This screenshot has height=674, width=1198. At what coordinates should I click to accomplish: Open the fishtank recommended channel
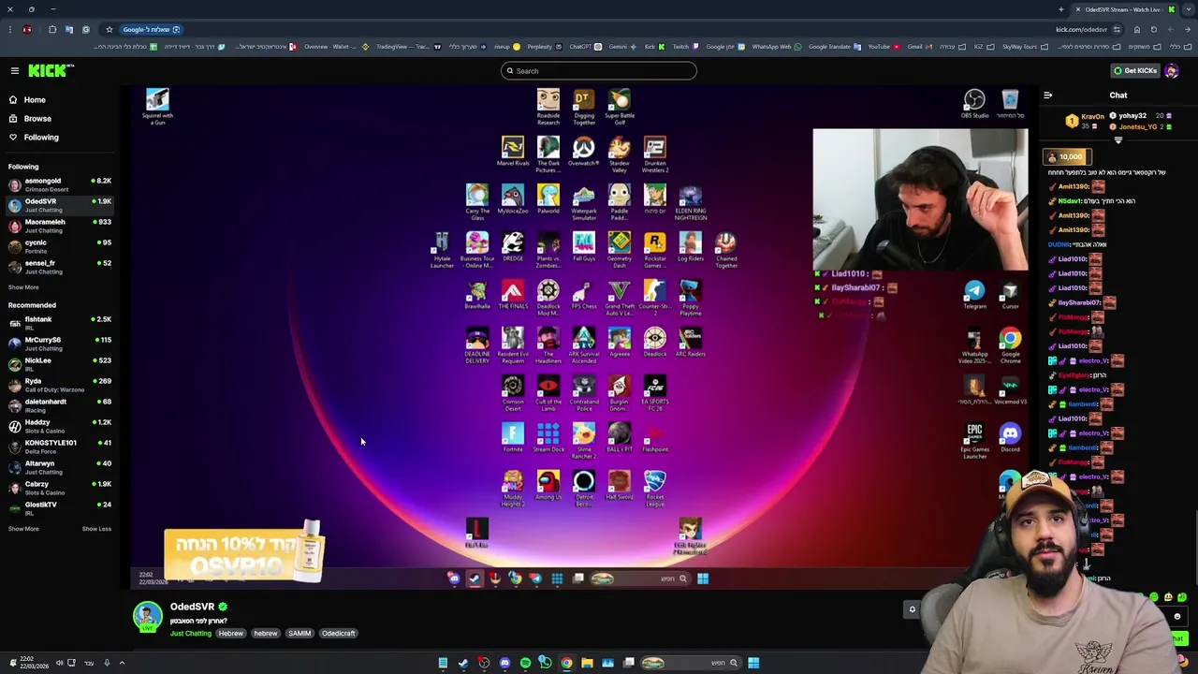pyautogui.click(x=60, y=323)
